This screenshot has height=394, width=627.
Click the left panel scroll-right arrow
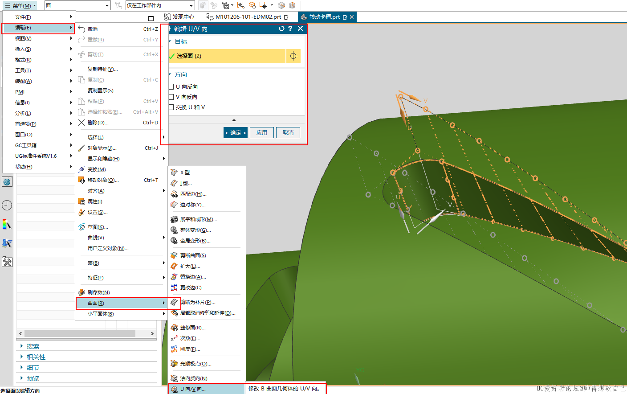point(152,333)
